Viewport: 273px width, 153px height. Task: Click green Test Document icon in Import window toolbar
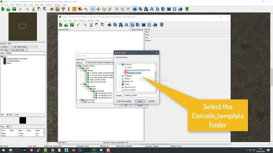[162, 25]
